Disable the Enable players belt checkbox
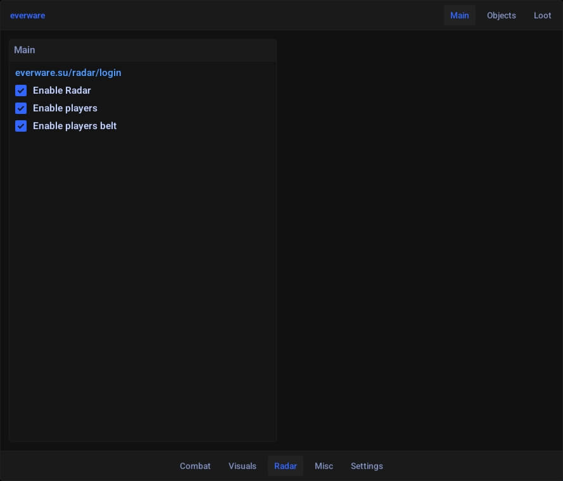This screenshot has height=481, width=563. (x=21, y=126)
